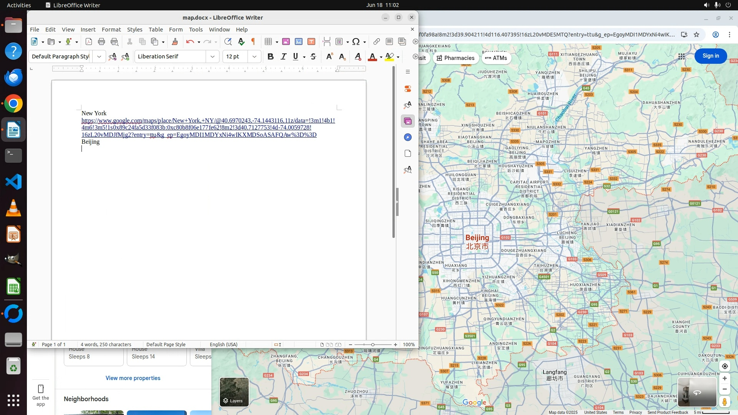This screenshot has width=738, height=415.
Task: Click the Export as PDF icon
Action: coord(89,42)
